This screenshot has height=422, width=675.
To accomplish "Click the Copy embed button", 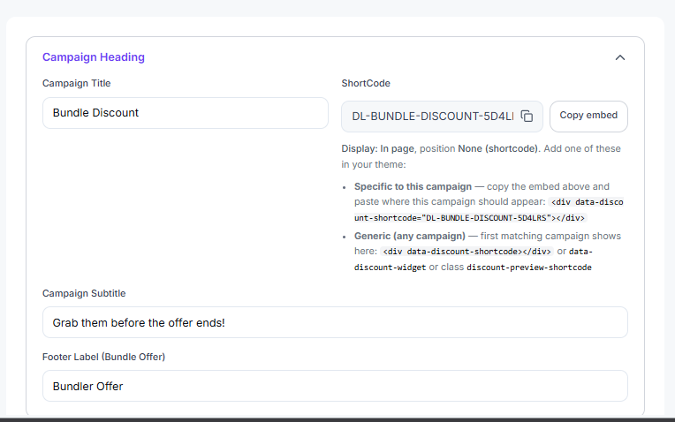I will point(588,117).
